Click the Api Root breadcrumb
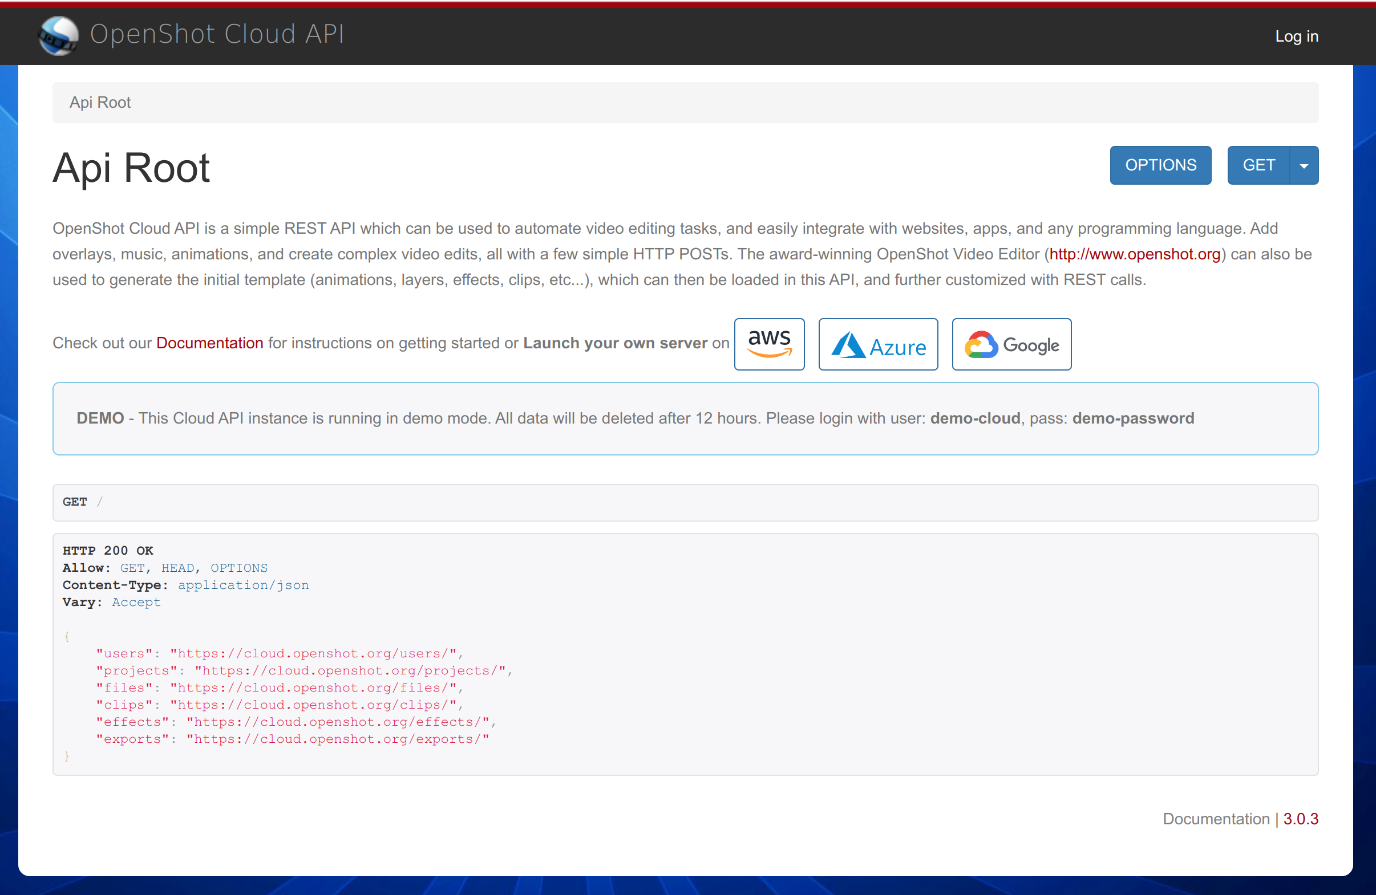The height and width of the screenshot is (895, 1376). pyautogui.click(x=99, y=102)
